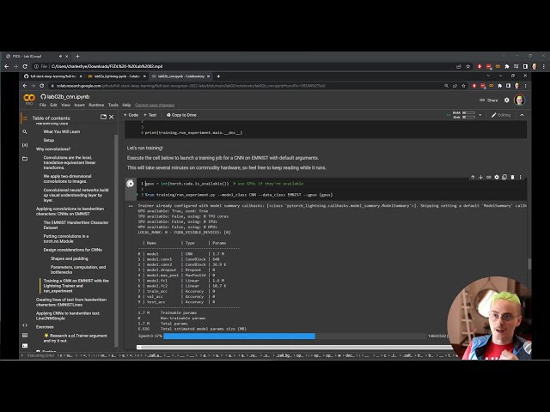This screenshot has height=412, width=550.
Task: Move cell down arrow icon
Action: click(x=480, y=178)
